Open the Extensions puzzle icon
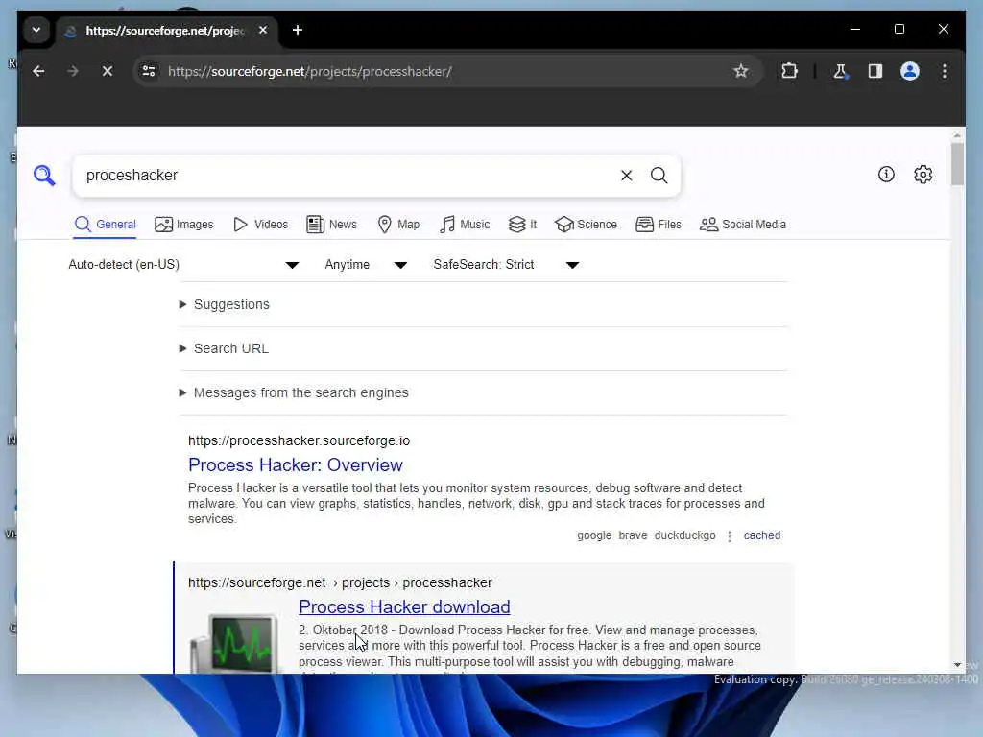This screenshot has width=983, height=737. [789, 71]
